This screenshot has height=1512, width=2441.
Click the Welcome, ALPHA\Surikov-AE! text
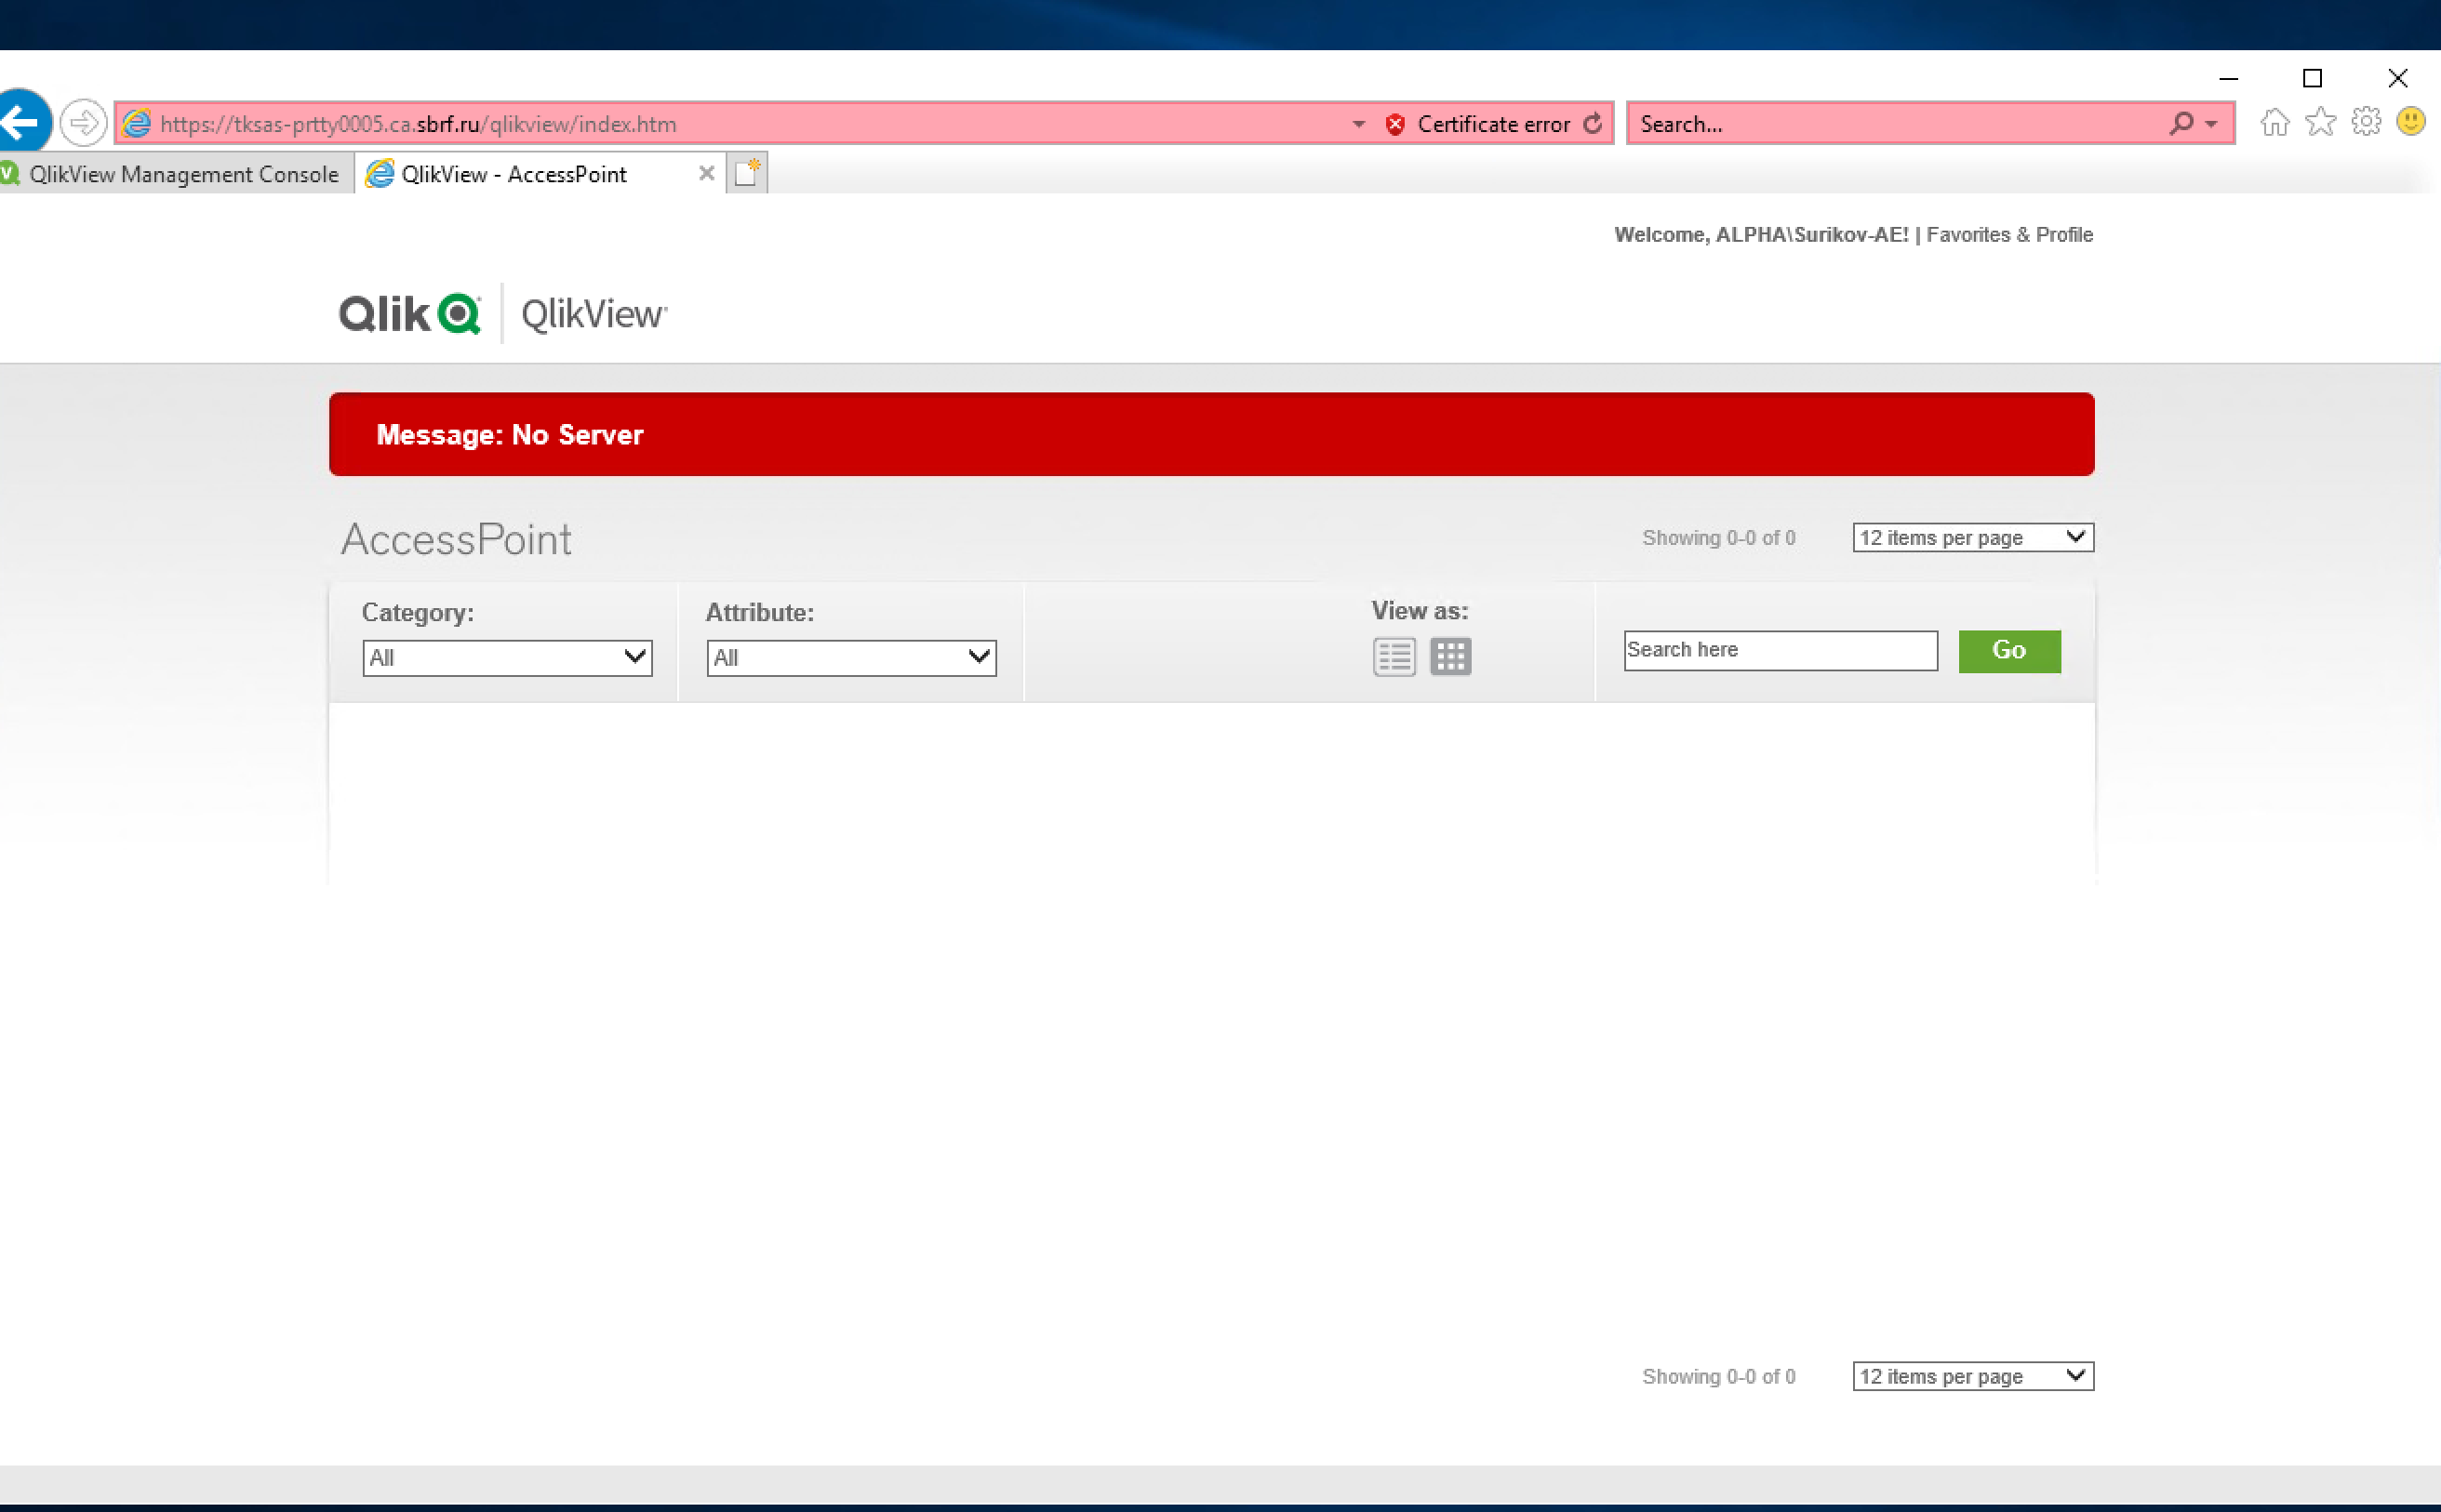click(1761, 234)
